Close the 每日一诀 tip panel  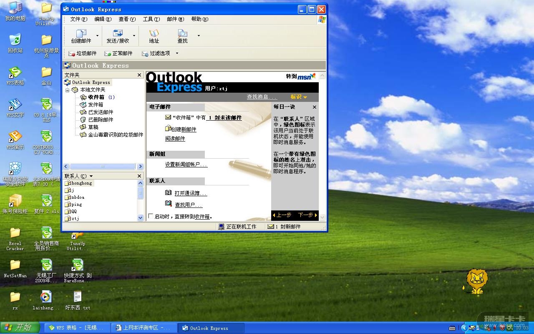(x=315, y=107)
